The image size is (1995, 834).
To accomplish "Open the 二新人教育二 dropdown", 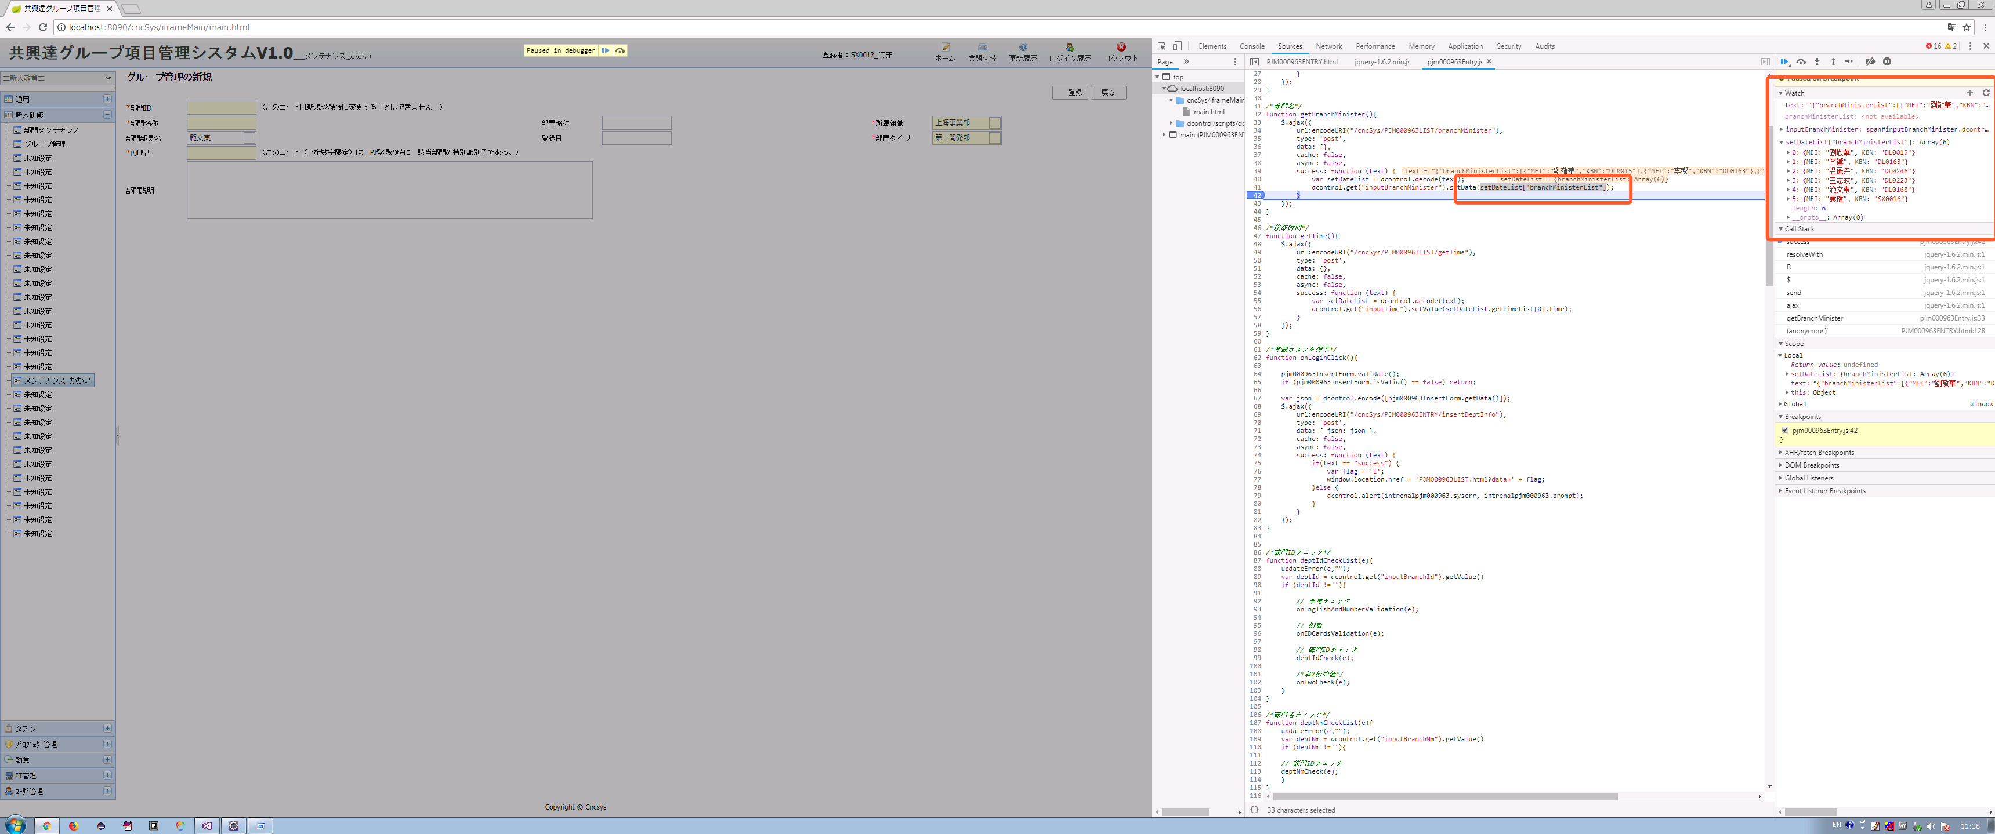I will [58, 77].
